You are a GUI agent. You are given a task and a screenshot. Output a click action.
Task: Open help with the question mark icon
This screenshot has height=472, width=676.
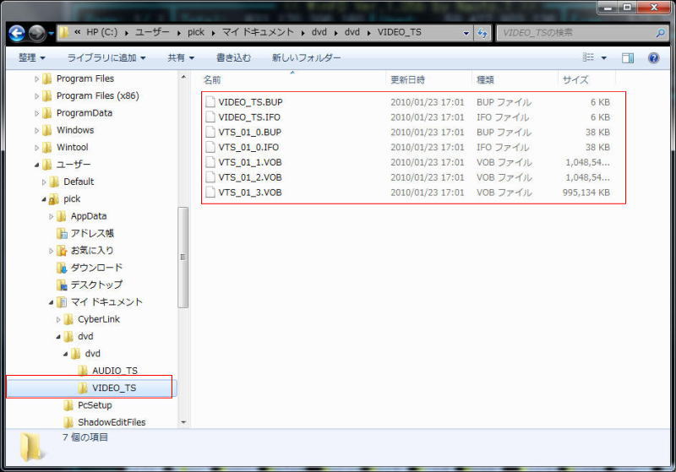pyautogui.click(x=653, y=57)
